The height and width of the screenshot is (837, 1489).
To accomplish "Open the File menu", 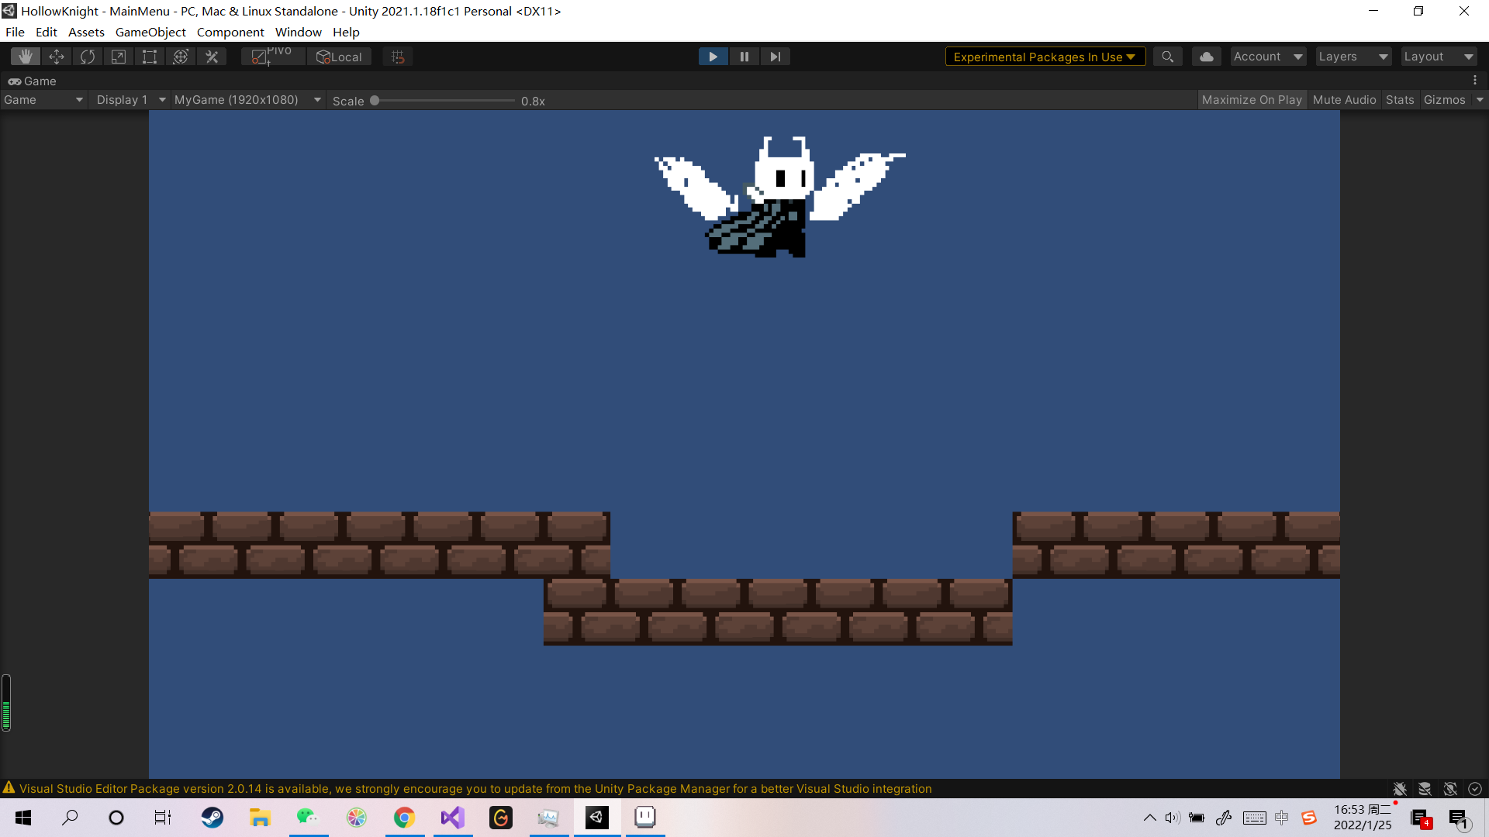I will click(15, 32).
